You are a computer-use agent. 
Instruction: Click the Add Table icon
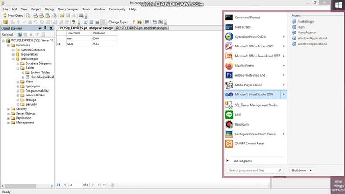pos(155,22)
